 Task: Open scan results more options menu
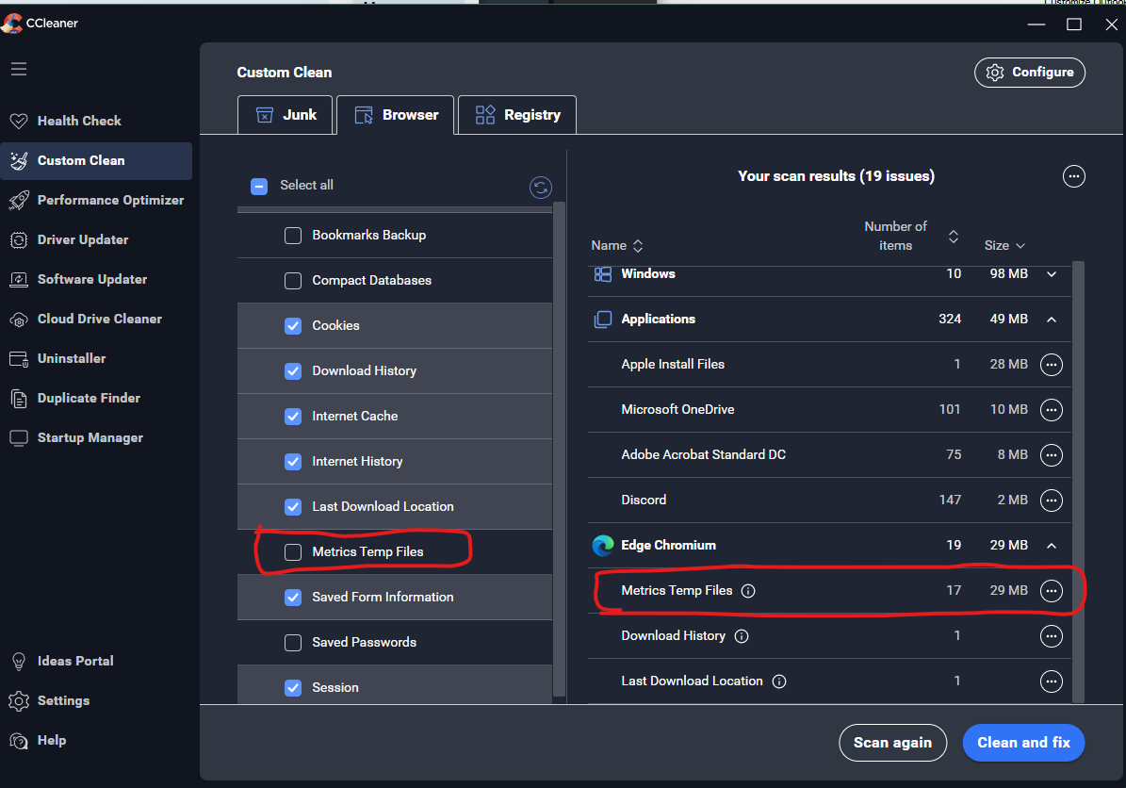[x=1073, y=176]
